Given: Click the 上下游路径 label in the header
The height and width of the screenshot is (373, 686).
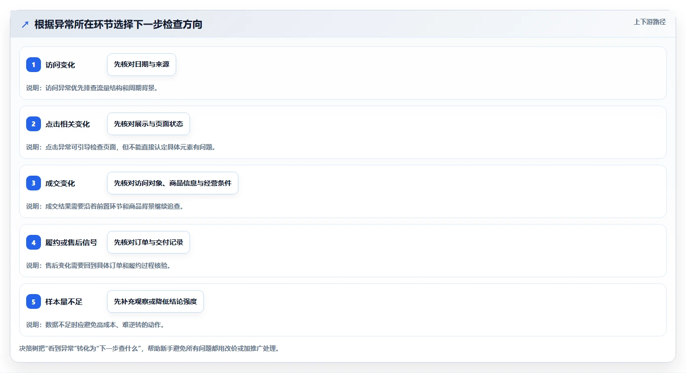Looking at the screenshot, I should coord(649,22).
